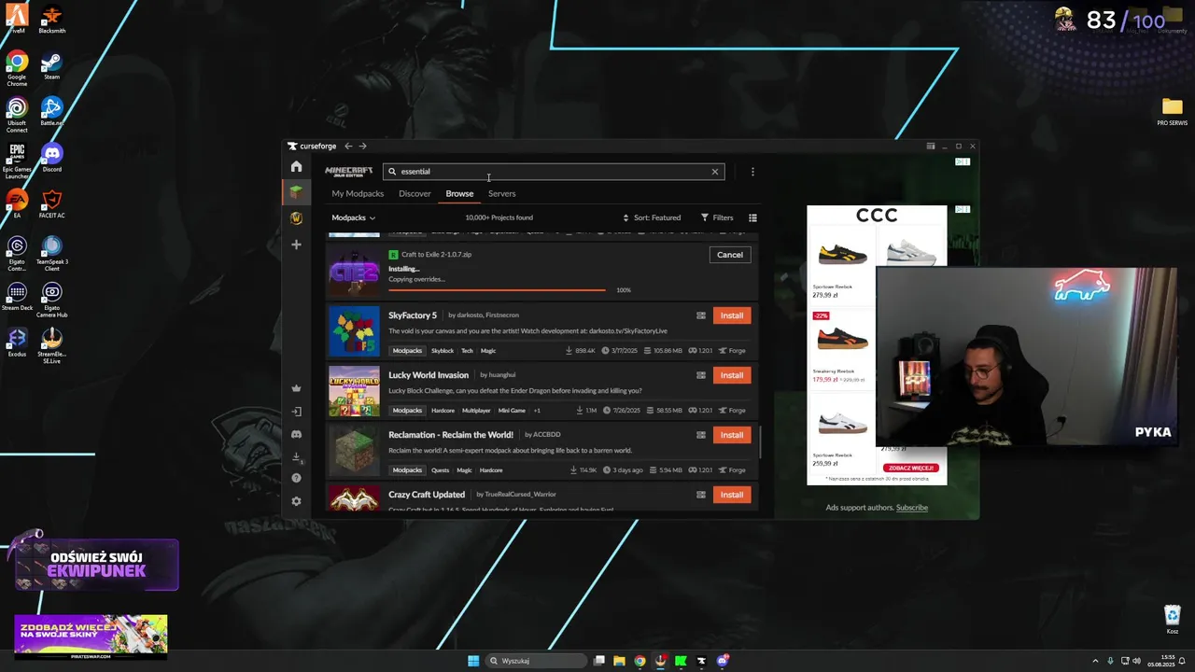Image resolution: width=1195 pixels, height=672 pixels.
Task: Open the Modpacks category dropdown
Action: pyautogui.click(x=354, y=217)
